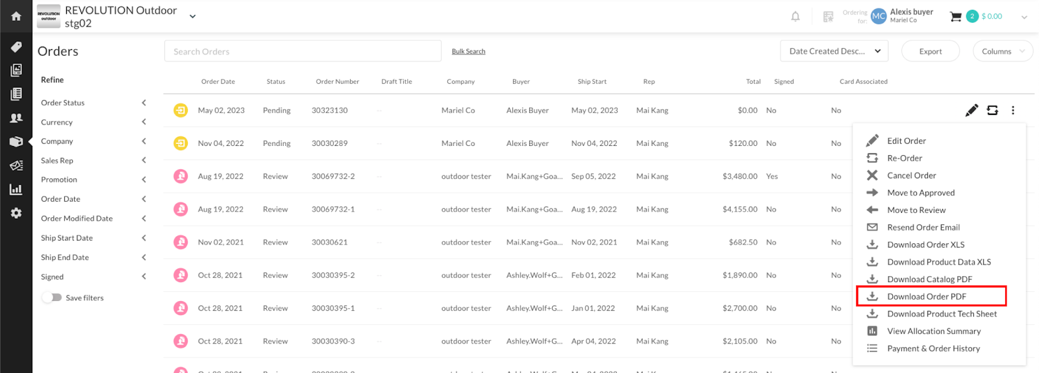
Task: Click order number 30069732-1
Action: 333,210
